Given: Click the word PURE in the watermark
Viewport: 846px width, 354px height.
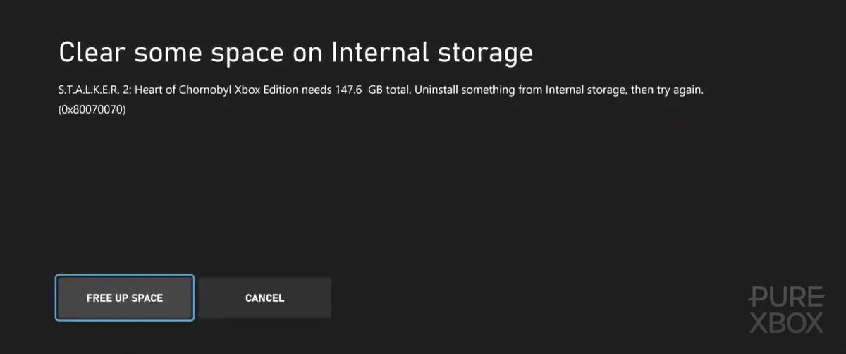Looking at the screenshot, I should [785, 297].
